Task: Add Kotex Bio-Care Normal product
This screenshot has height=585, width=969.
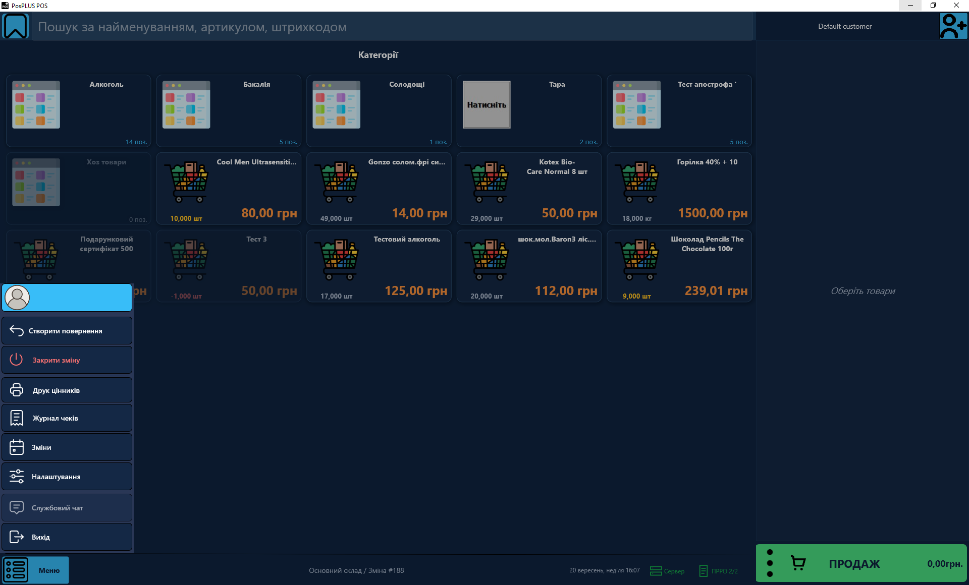Action: (529, 189)
